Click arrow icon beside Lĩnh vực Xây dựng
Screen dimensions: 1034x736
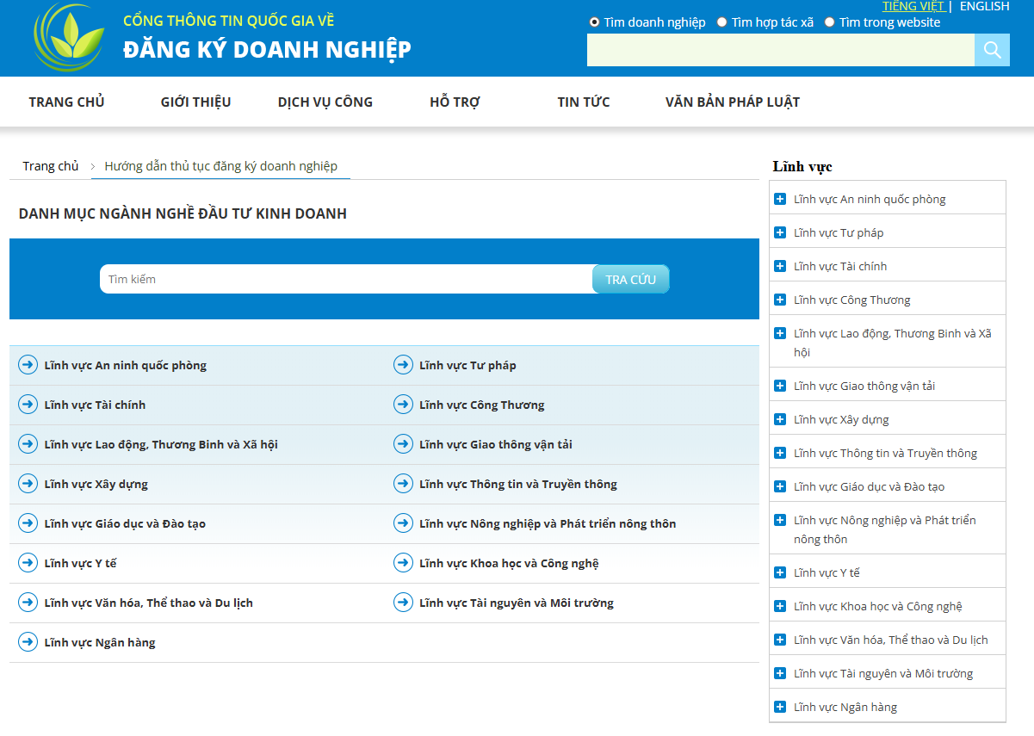pyautogui.click(x=28, y=484)
